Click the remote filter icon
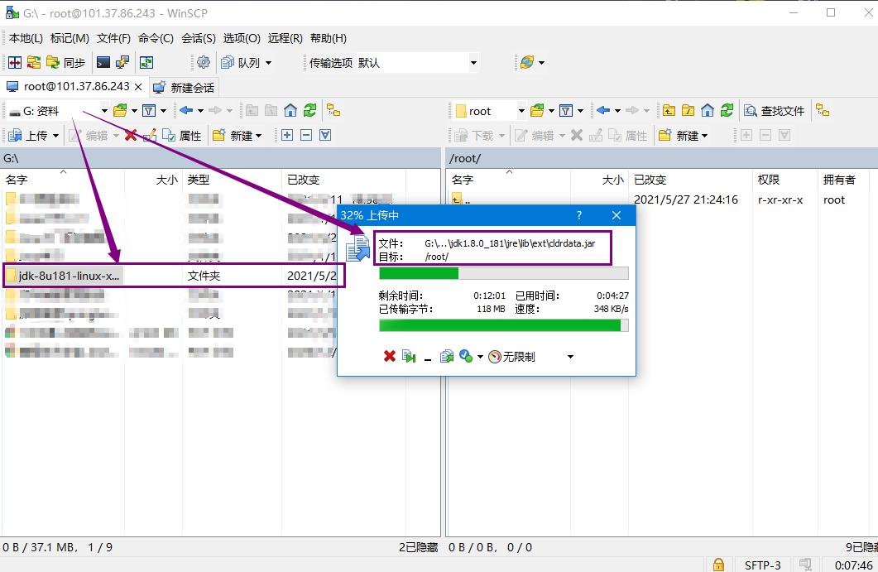878x572 pixels. 566,110
